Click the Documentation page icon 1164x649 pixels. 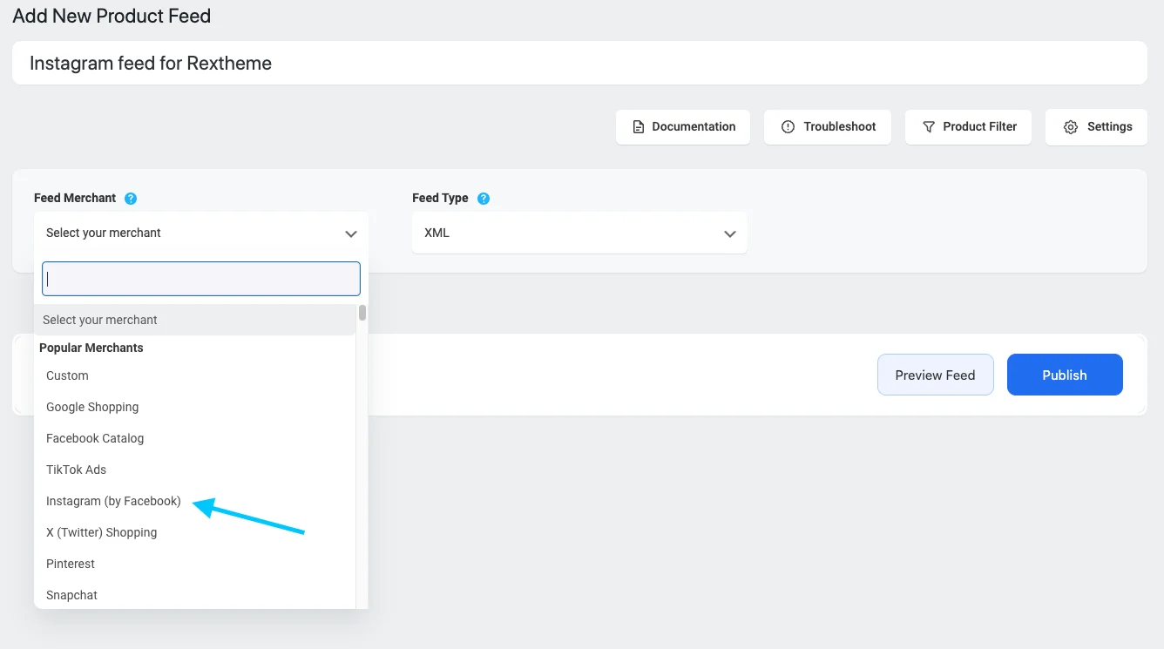(x=638, y=127)
